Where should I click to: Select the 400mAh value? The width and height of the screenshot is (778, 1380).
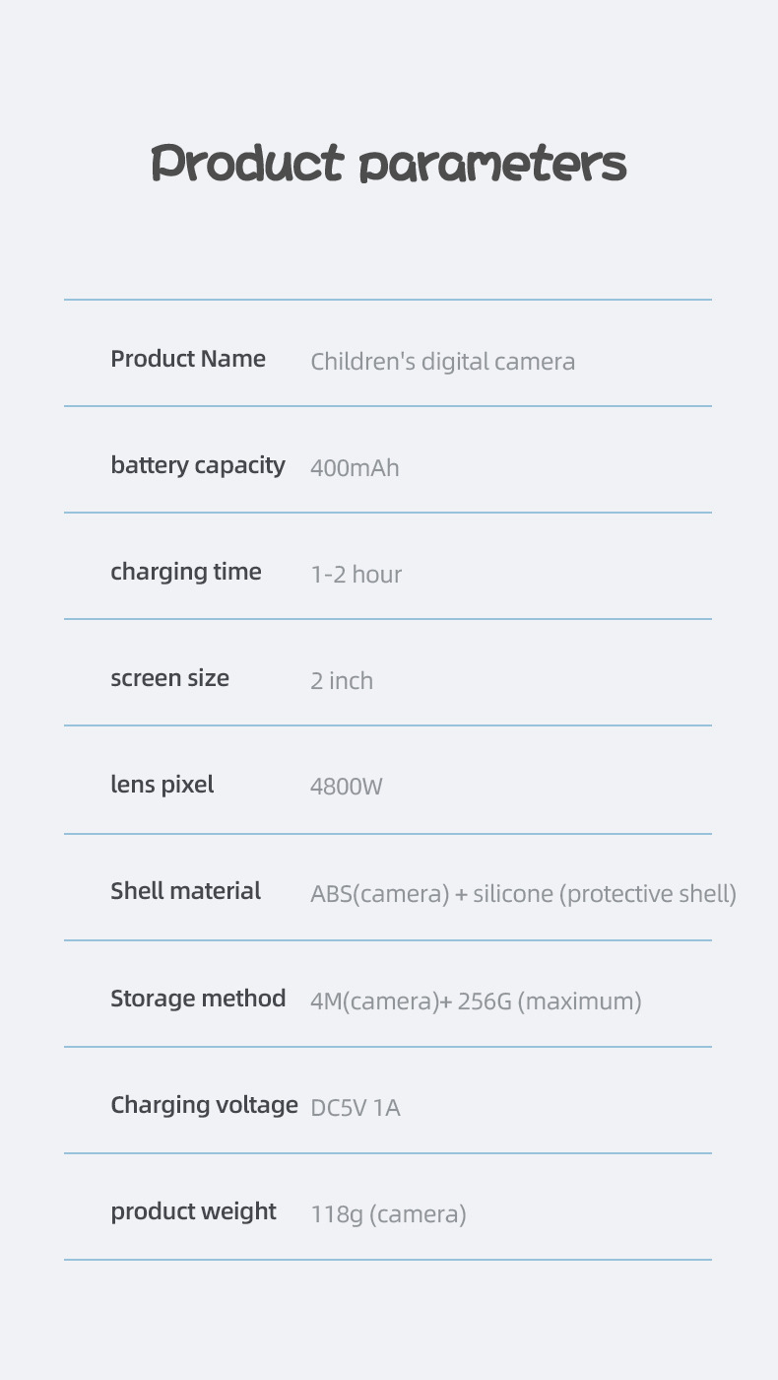click(355, 468)
